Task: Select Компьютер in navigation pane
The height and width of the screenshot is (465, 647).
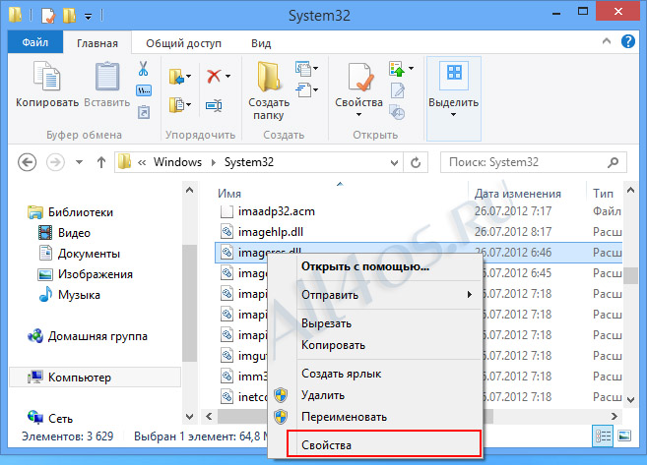Action: tap(95, 378)
